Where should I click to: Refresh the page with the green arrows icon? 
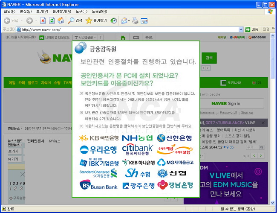52,20
